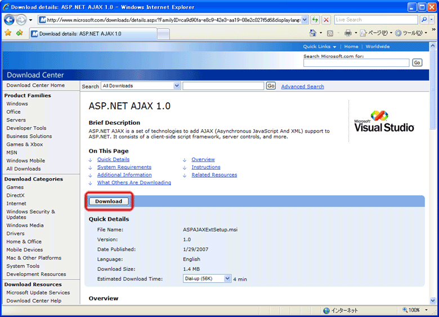Jump to System Requirements section
This screenshot has height=317, width=439.
124,167
